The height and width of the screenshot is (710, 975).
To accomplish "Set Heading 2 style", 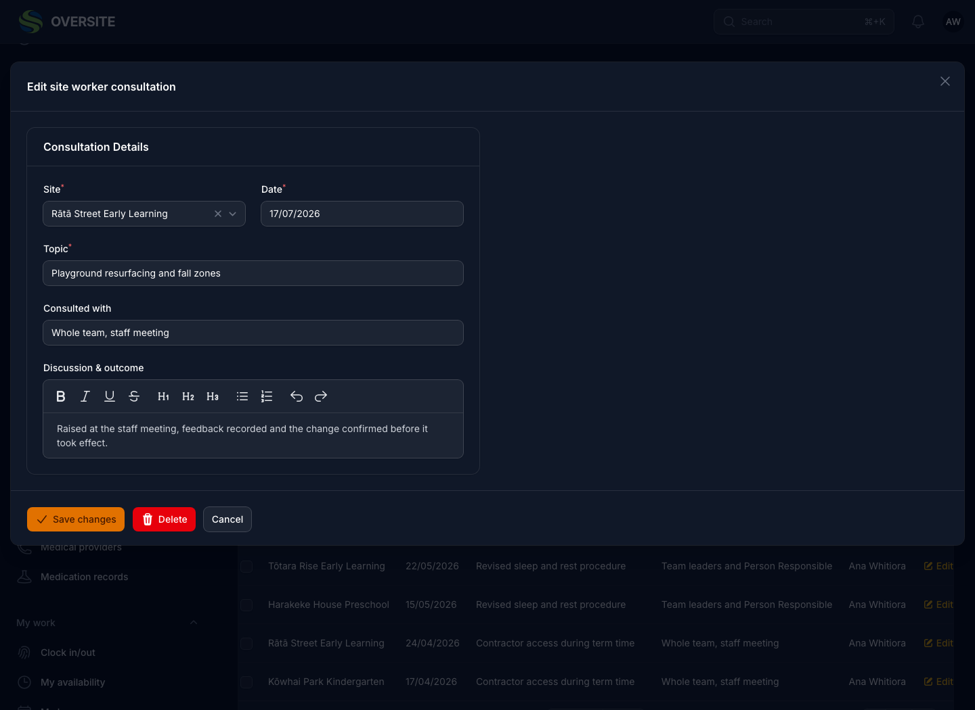I will coord(188,396).
